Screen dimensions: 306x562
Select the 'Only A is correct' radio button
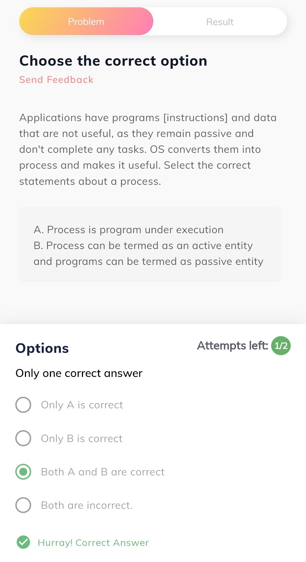point(23,405)
